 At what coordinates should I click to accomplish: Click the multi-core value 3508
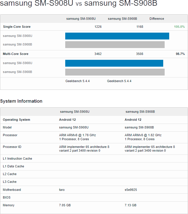[x=140, y=54]
